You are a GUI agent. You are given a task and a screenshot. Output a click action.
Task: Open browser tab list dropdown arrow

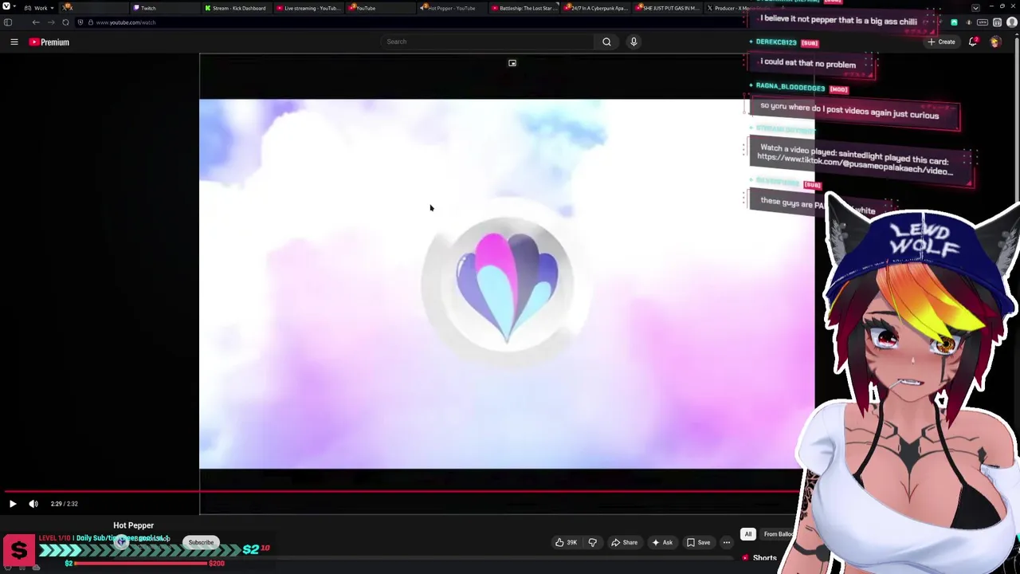point(975,8)
